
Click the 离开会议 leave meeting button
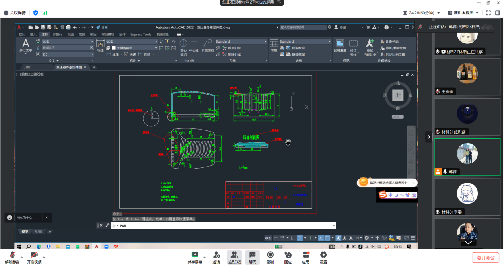(x=486, y=258)
